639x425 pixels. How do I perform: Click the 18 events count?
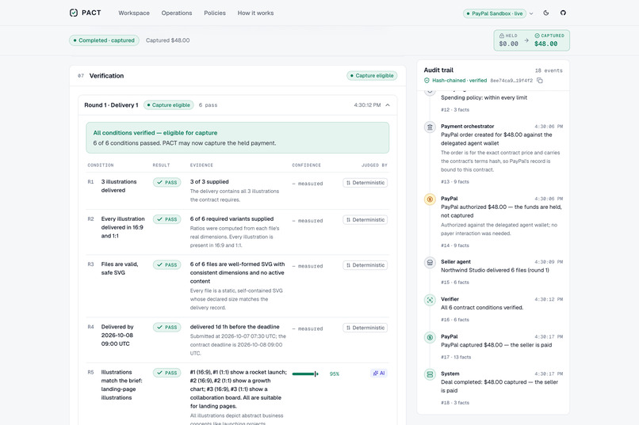pos(549,70)
